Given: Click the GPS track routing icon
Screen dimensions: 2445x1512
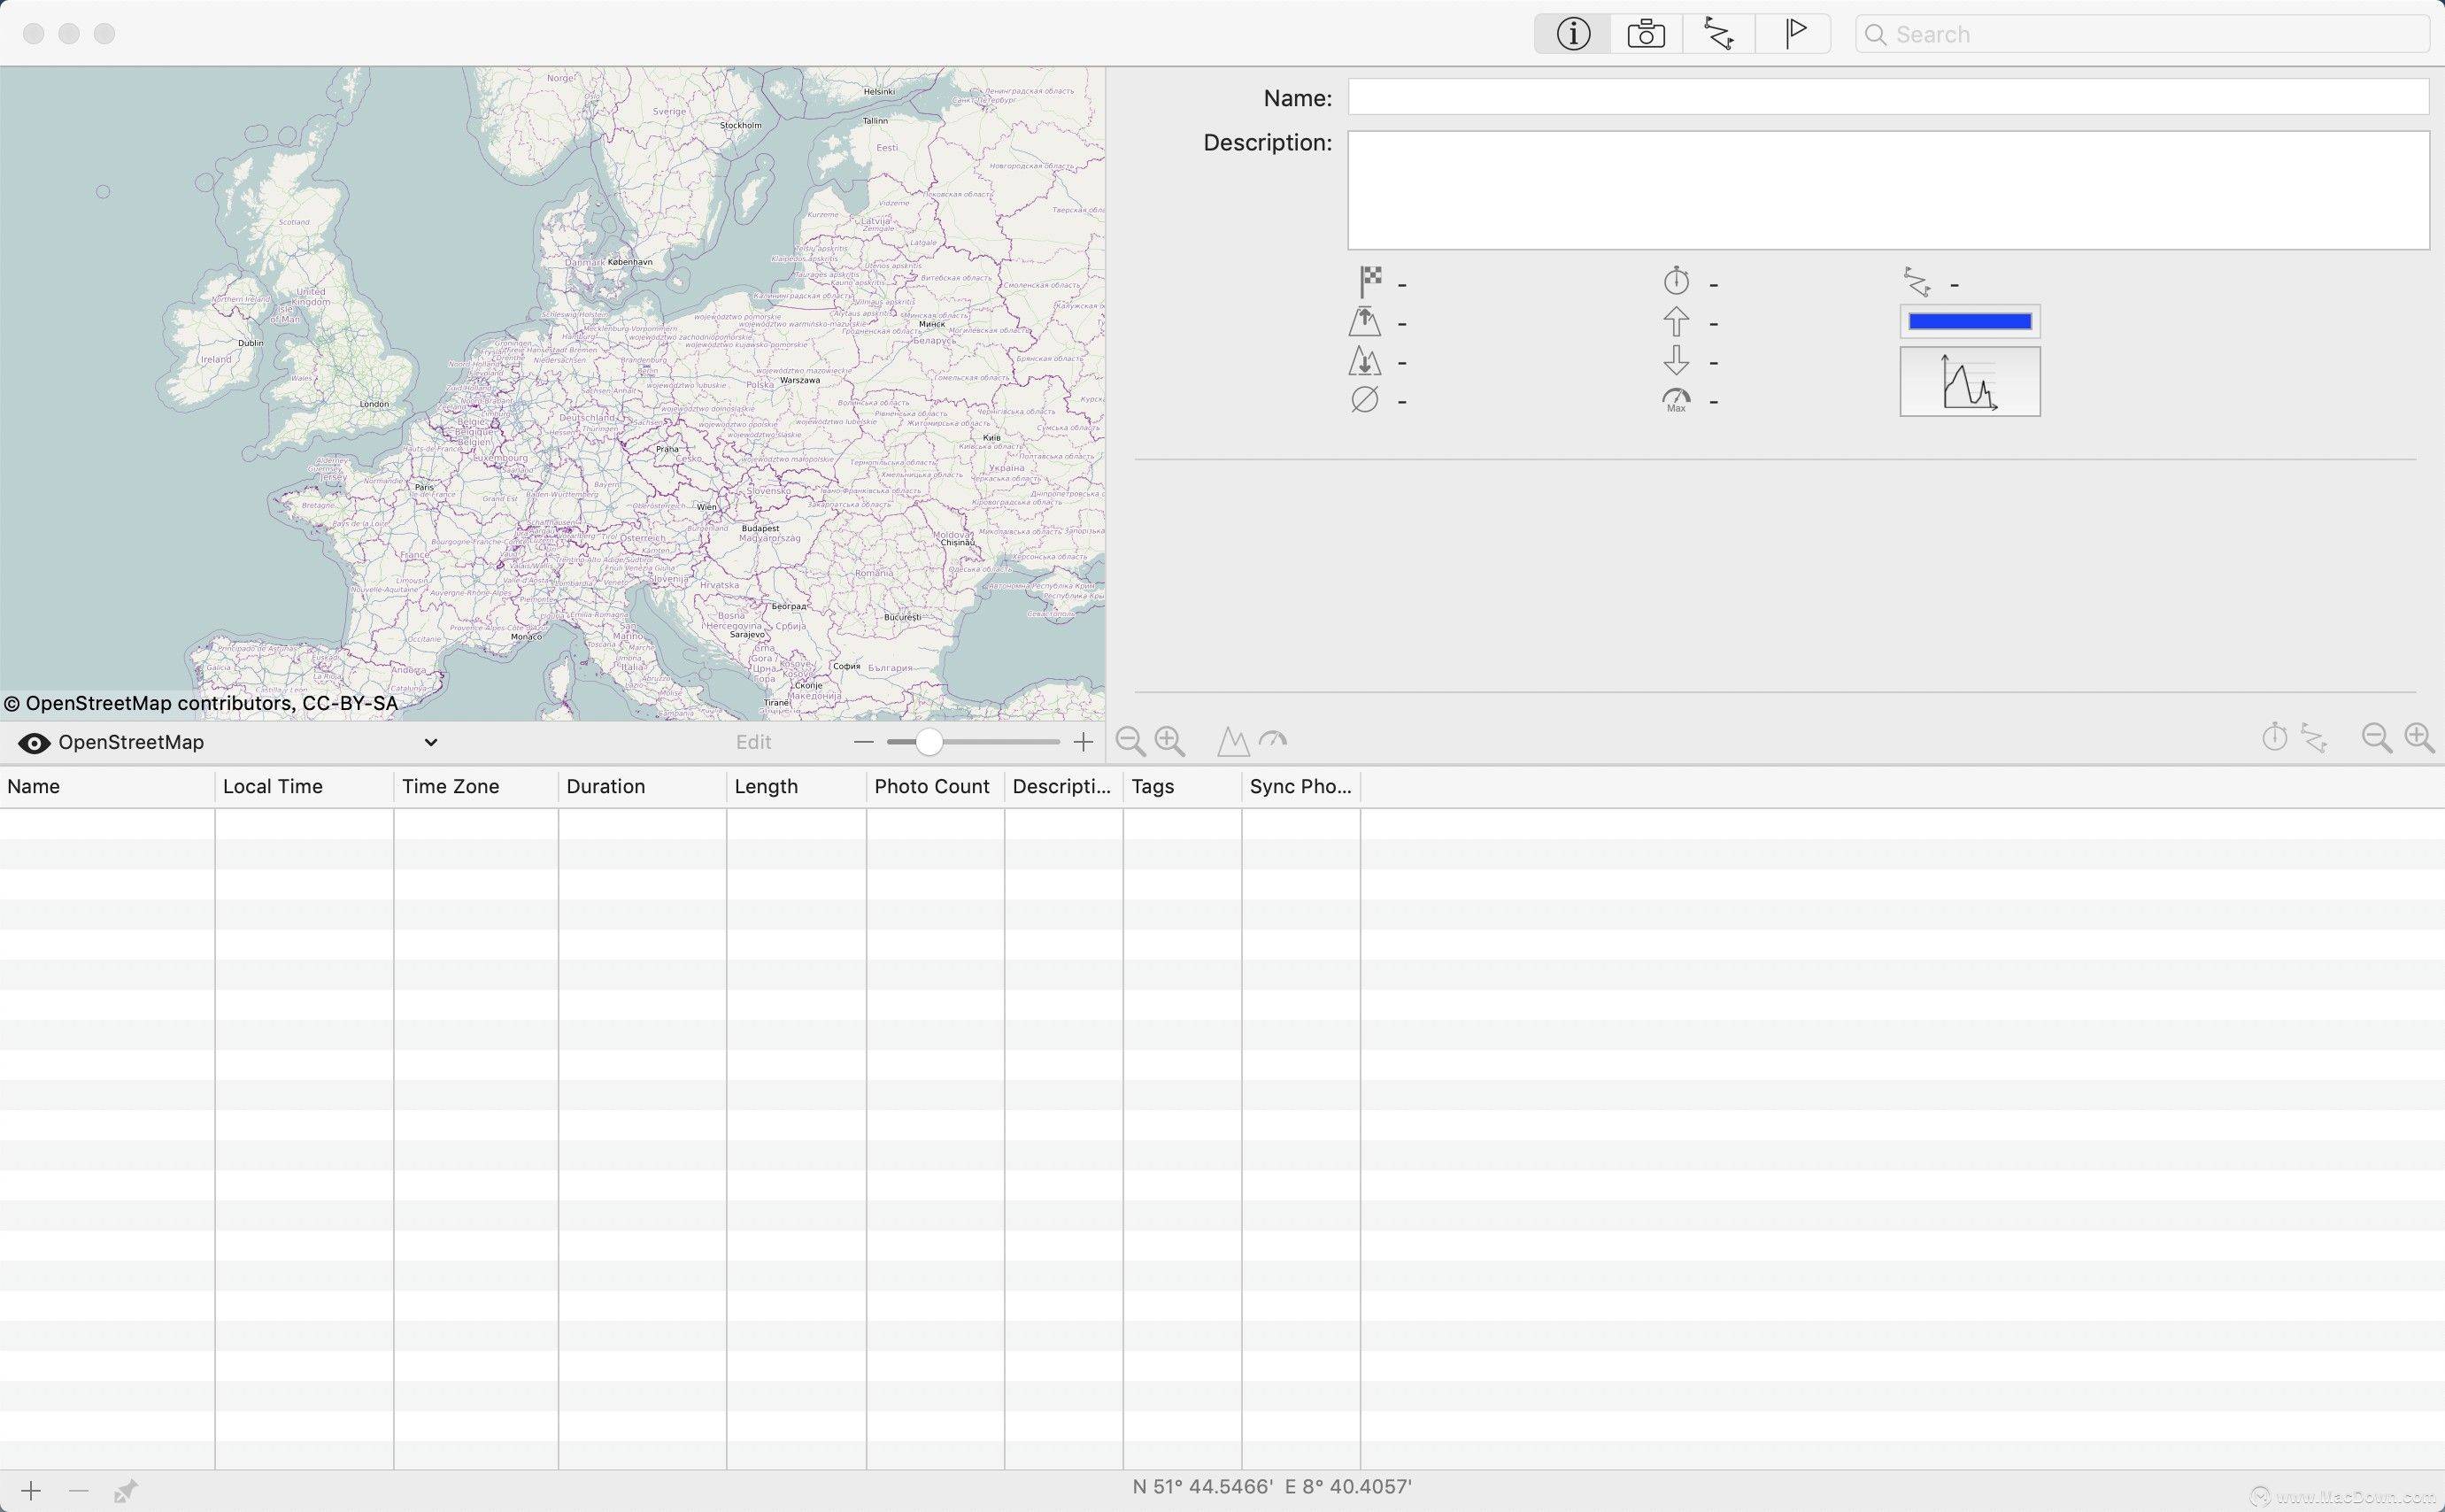Looking at the screenshot, I should pyautogui.click(x=1718, y=33).
